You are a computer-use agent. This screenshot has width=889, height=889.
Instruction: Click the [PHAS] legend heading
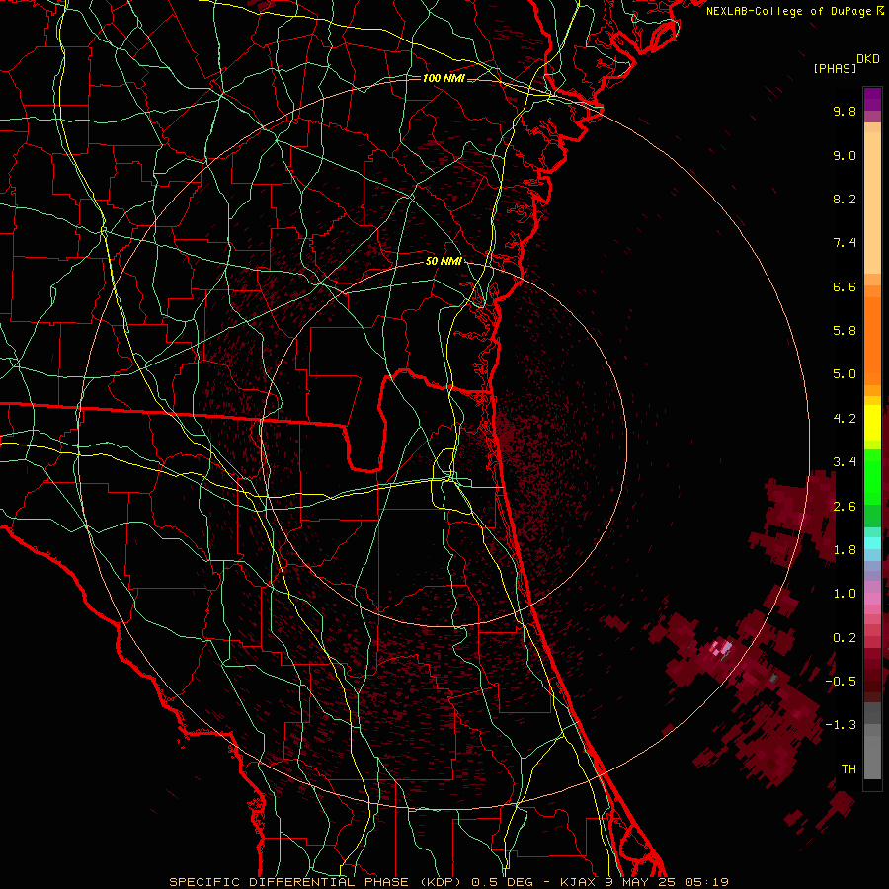click(835, 68)
